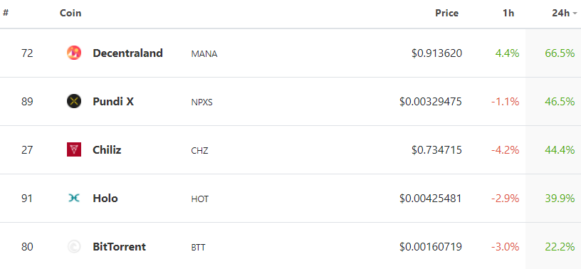Click the BitTorrent grey logo icon

(74, 247)
